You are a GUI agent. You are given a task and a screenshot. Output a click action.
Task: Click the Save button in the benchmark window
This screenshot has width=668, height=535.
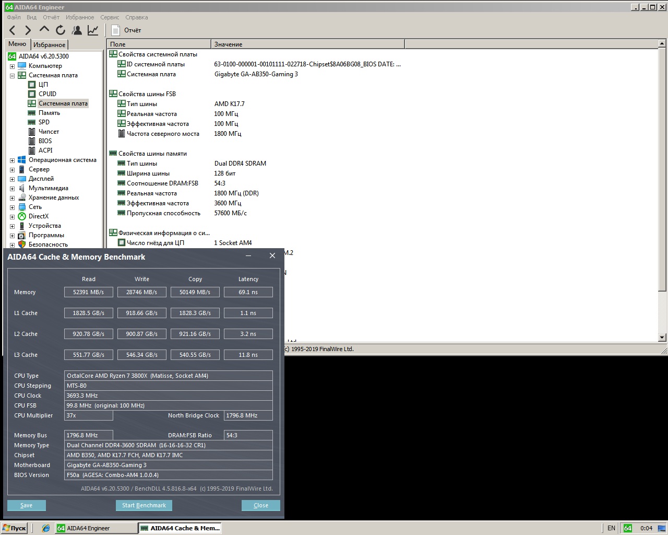pos(27,505)
